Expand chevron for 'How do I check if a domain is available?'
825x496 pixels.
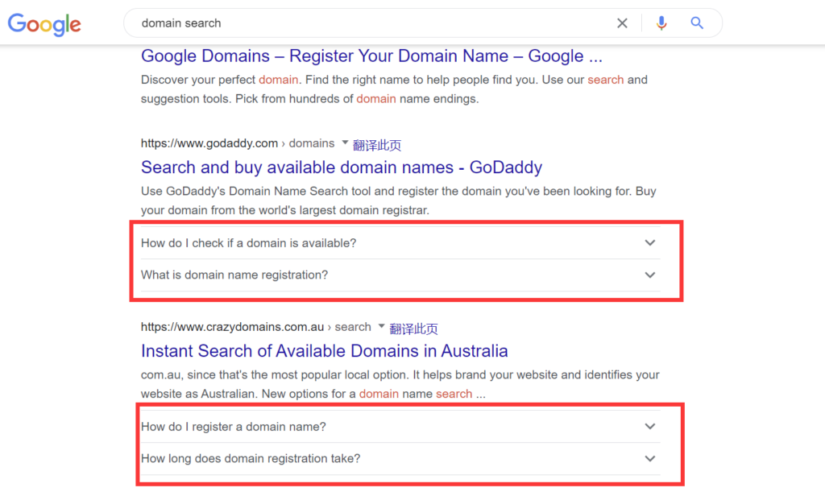(x=650, y=243)
